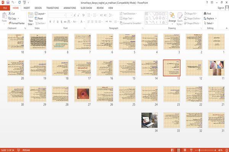Toggle Numbering list button
This screenshot has height=152, width=229.
[95, 15]
